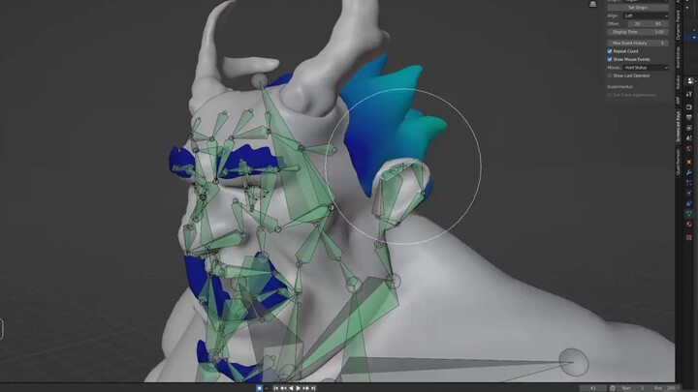The width and height of the screenshot is (698, 392).
Task: Click the Set Origin button
Action: [x=638, y=8]
